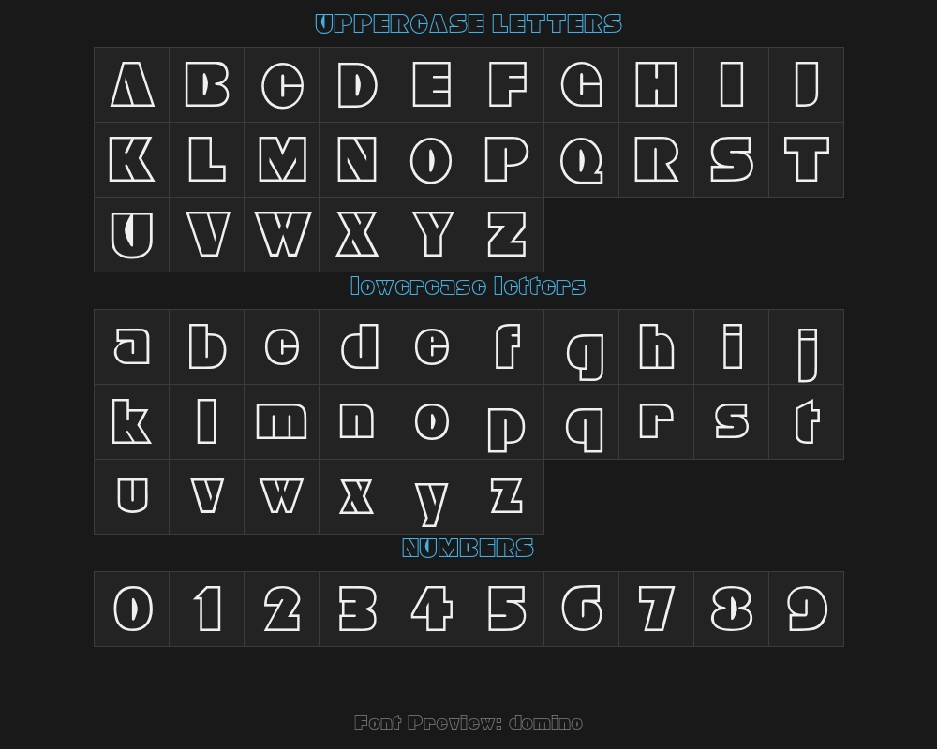Viewport: 937px width, 749px height.
Task: Click the number 0 glyph cell
Action: (131, 609)
